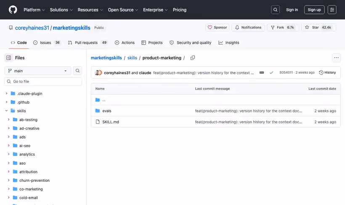Click the Go to file input
This screenshot has width=345, height=205.
pos(43,82)
